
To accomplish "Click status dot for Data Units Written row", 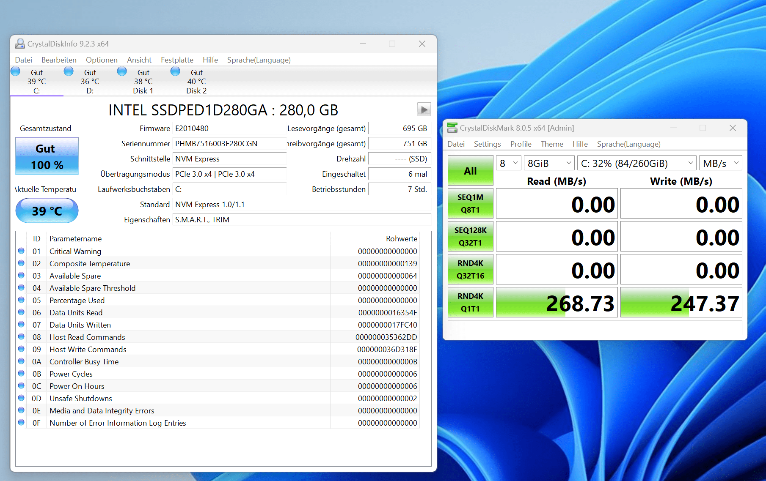I will (21, 325).
